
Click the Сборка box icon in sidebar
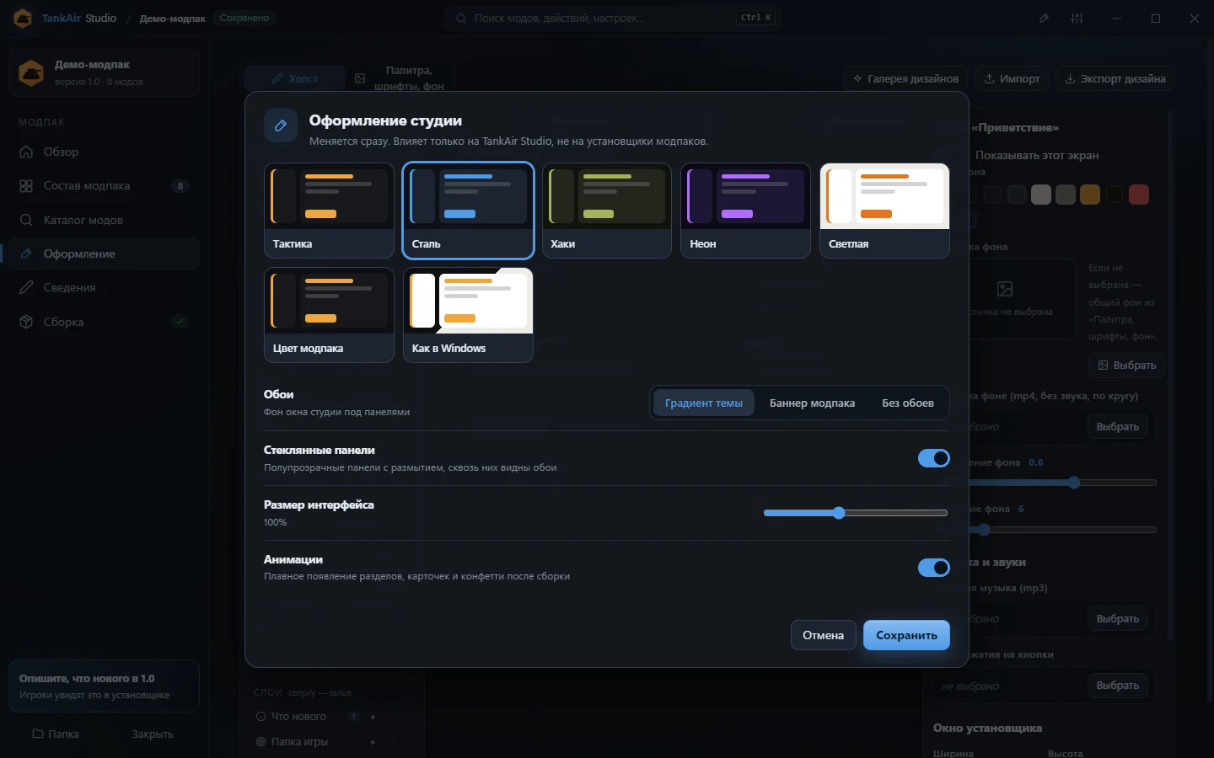tap(26, 322)
